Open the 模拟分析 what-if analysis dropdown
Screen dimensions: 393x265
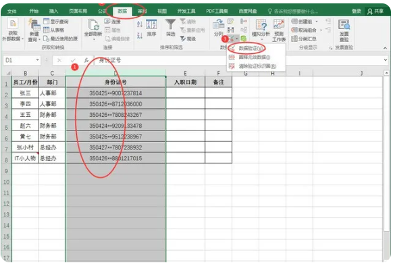[x=261, y=30]
